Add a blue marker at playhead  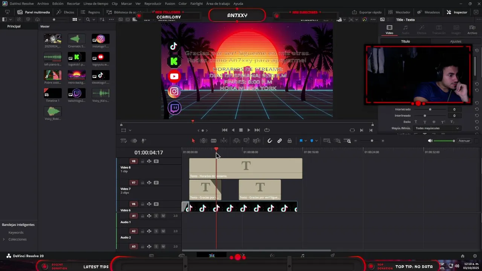pos(312,141)
